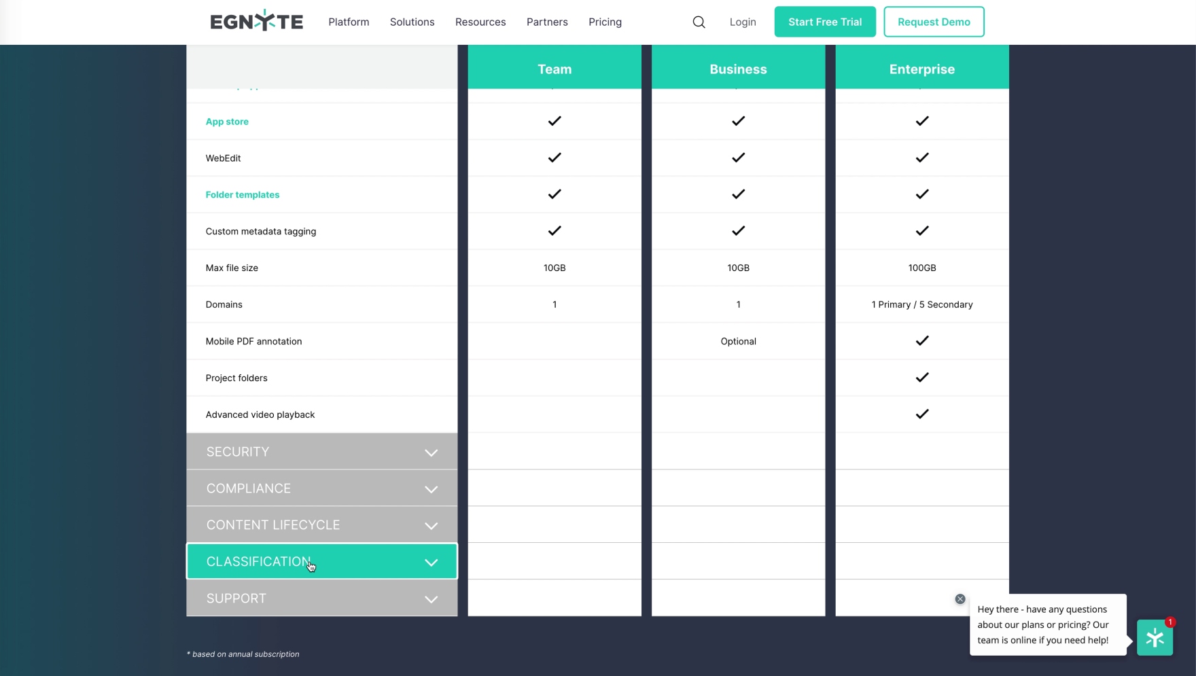The image size is (1196, 676).
Task: Expand the Support section chevron
Action: (431, 599)
